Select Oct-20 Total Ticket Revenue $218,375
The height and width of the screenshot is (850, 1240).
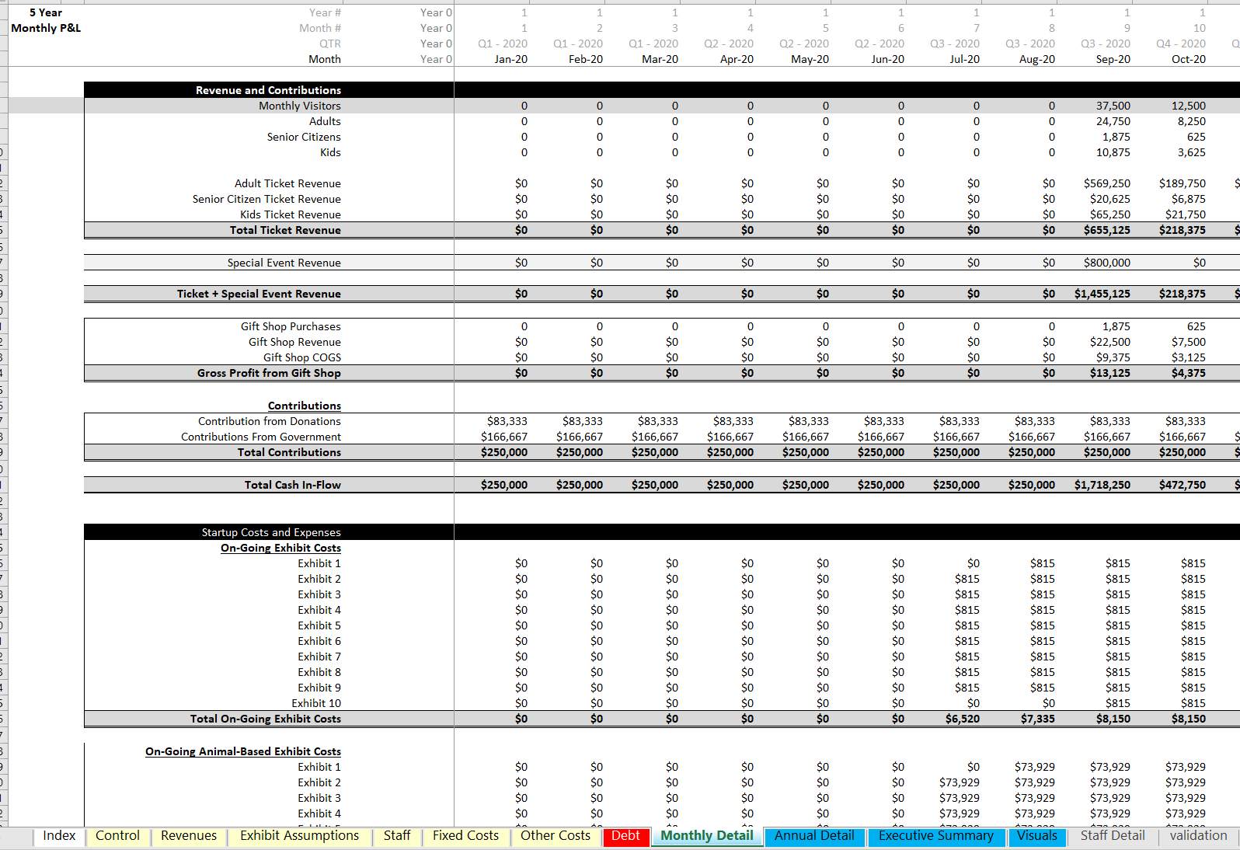pyautogui.click(x=1183, y=230)
